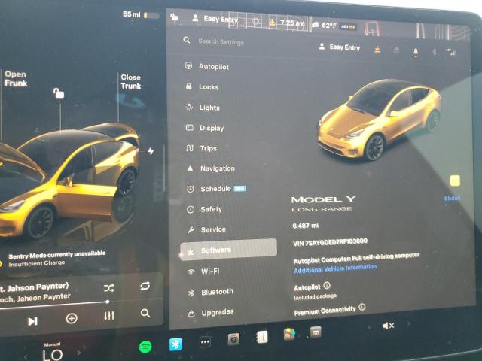The image size is (482, 361).
Task: Launch the dashcam camera app
Action: (233, 339)
